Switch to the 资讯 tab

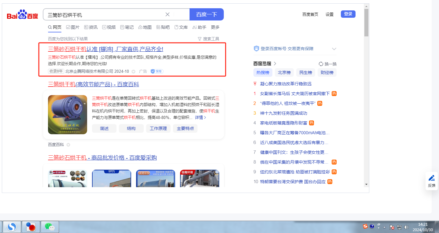point(91,27)
